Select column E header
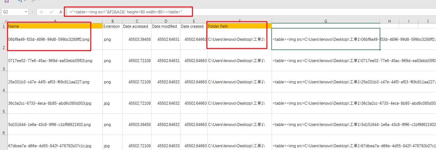Viewport: 436px width, 150px height. (x=193, y=21)
